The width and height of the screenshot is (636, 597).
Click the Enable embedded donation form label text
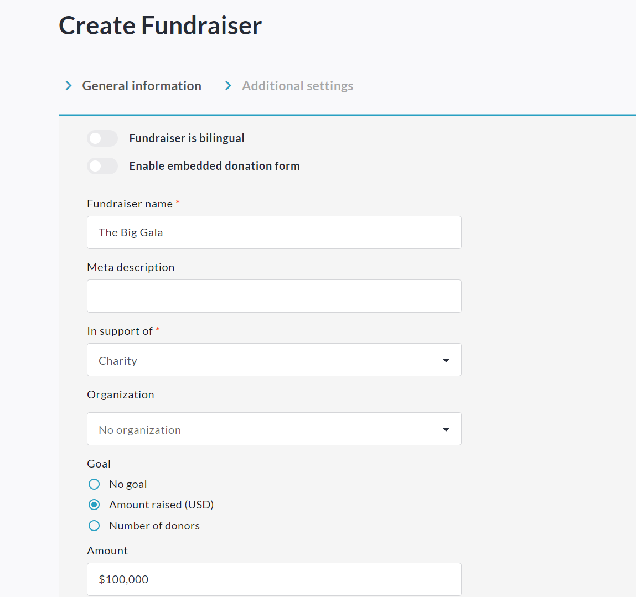tap(214, 166)
